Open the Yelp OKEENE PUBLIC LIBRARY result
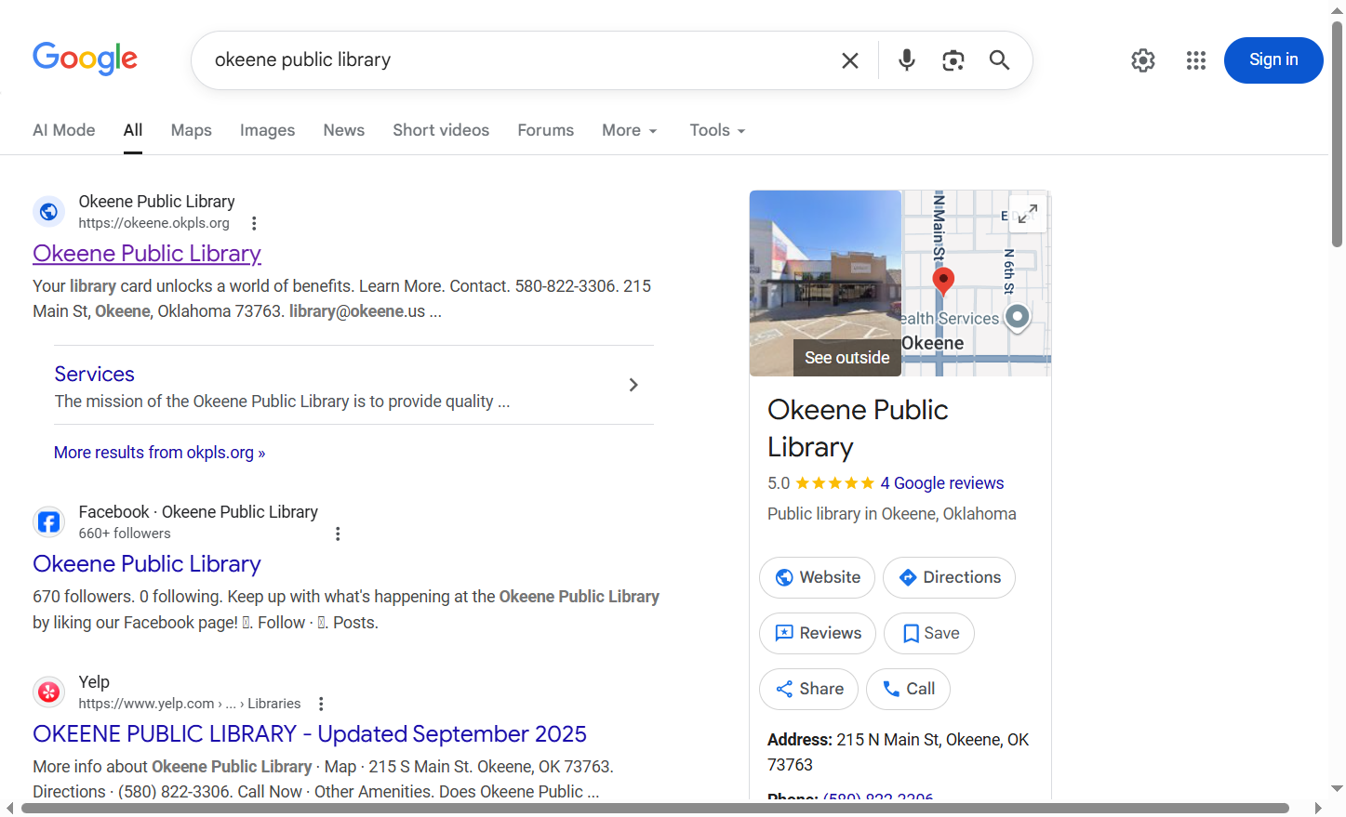This screenshot has width=1346, height=817. tap(310, 734)
